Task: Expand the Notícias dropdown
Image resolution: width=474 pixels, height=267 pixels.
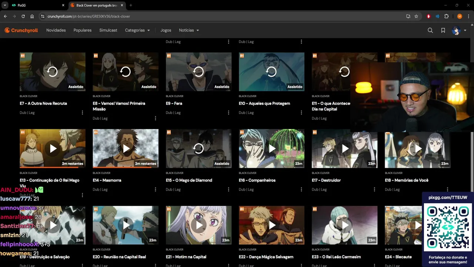Action: (x=189, y=30)
